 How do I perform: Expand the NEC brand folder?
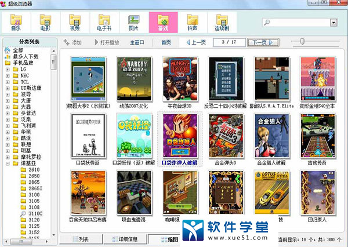[x=8, y=76]
